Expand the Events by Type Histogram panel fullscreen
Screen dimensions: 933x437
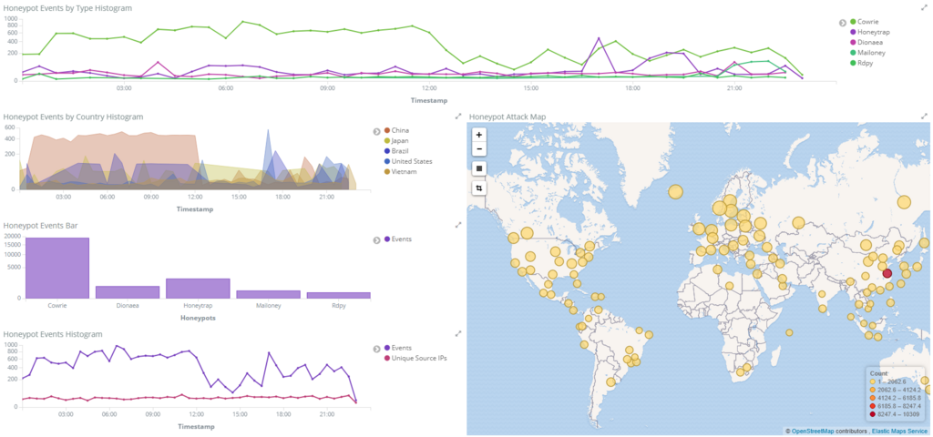tap(924, 7)
